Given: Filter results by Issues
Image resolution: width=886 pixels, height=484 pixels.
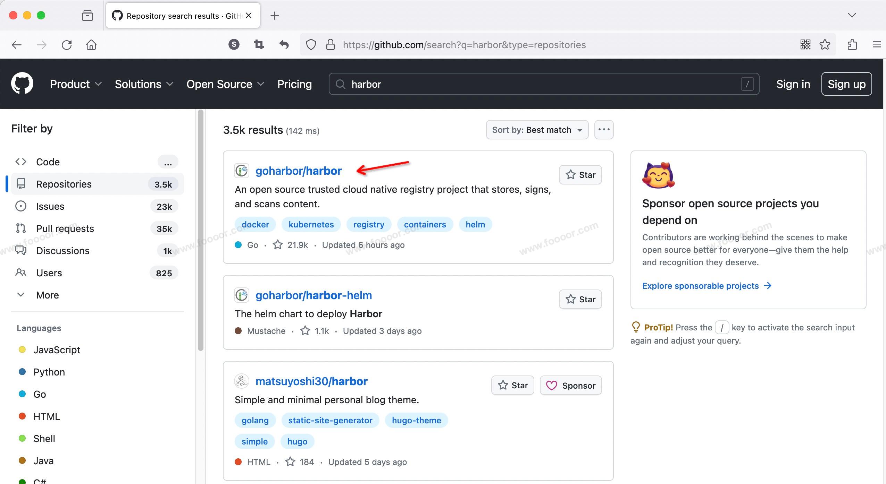Looking at the screenshot, I should pos(50,206).
